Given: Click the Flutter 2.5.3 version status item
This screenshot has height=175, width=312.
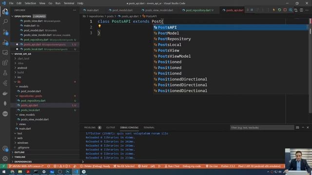Looking at the screenshot, I should point(228,166).
